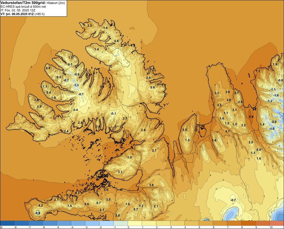
Task: Click the 1.7 temperature value on the map
Action: [x=164, y=85]
